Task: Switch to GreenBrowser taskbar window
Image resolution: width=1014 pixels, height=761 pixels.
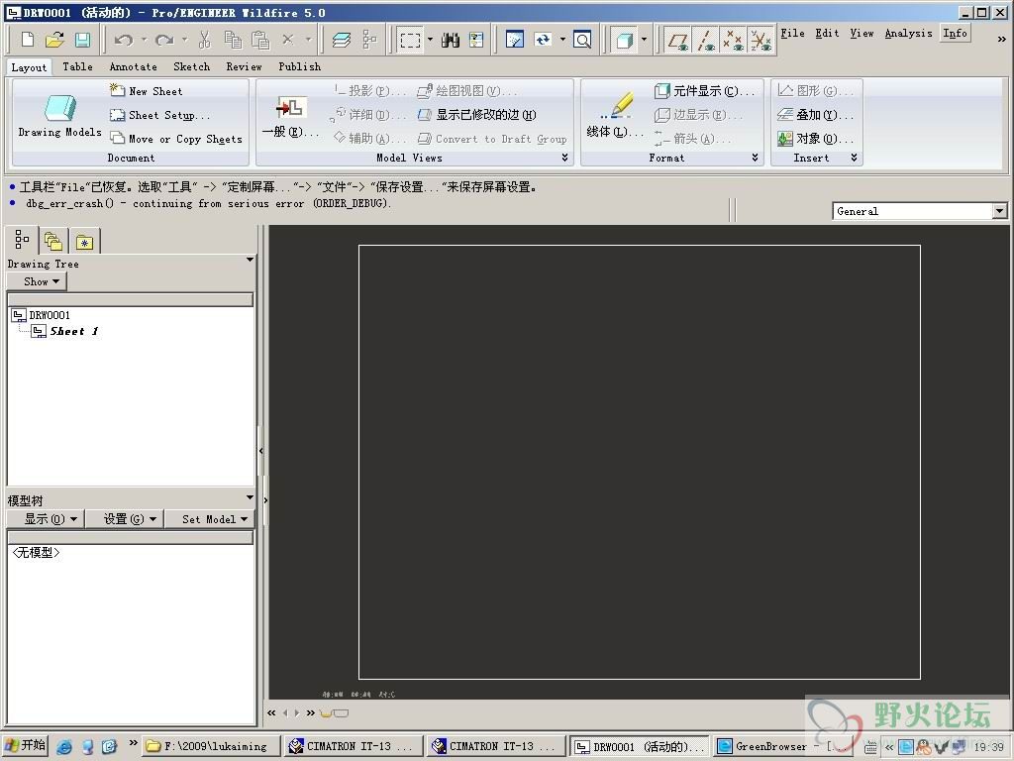Action: [x=785, y=746]
